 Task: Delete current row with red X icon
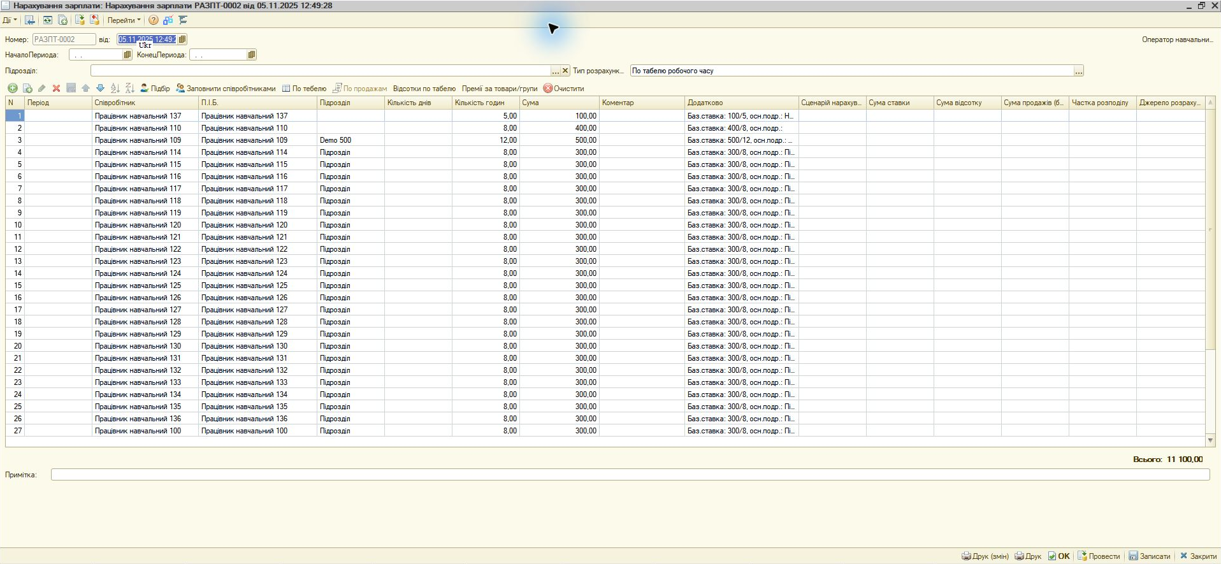point(56,89)
